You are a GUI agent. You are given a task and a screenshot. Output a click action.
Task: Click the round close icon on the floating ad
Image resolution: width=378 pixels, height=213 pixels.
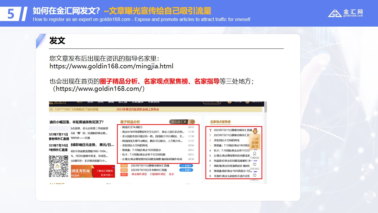click(69, 128)
